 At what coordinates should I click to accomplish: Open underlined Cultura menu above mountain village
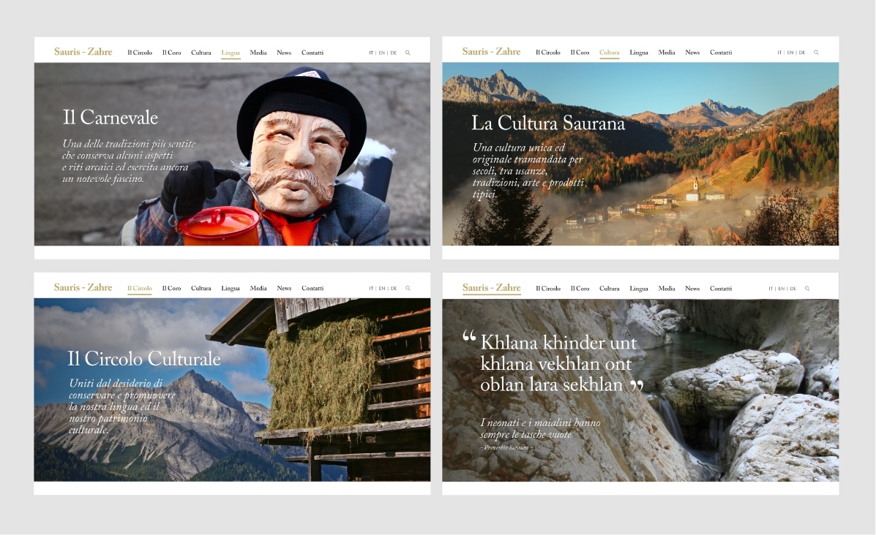609,53
